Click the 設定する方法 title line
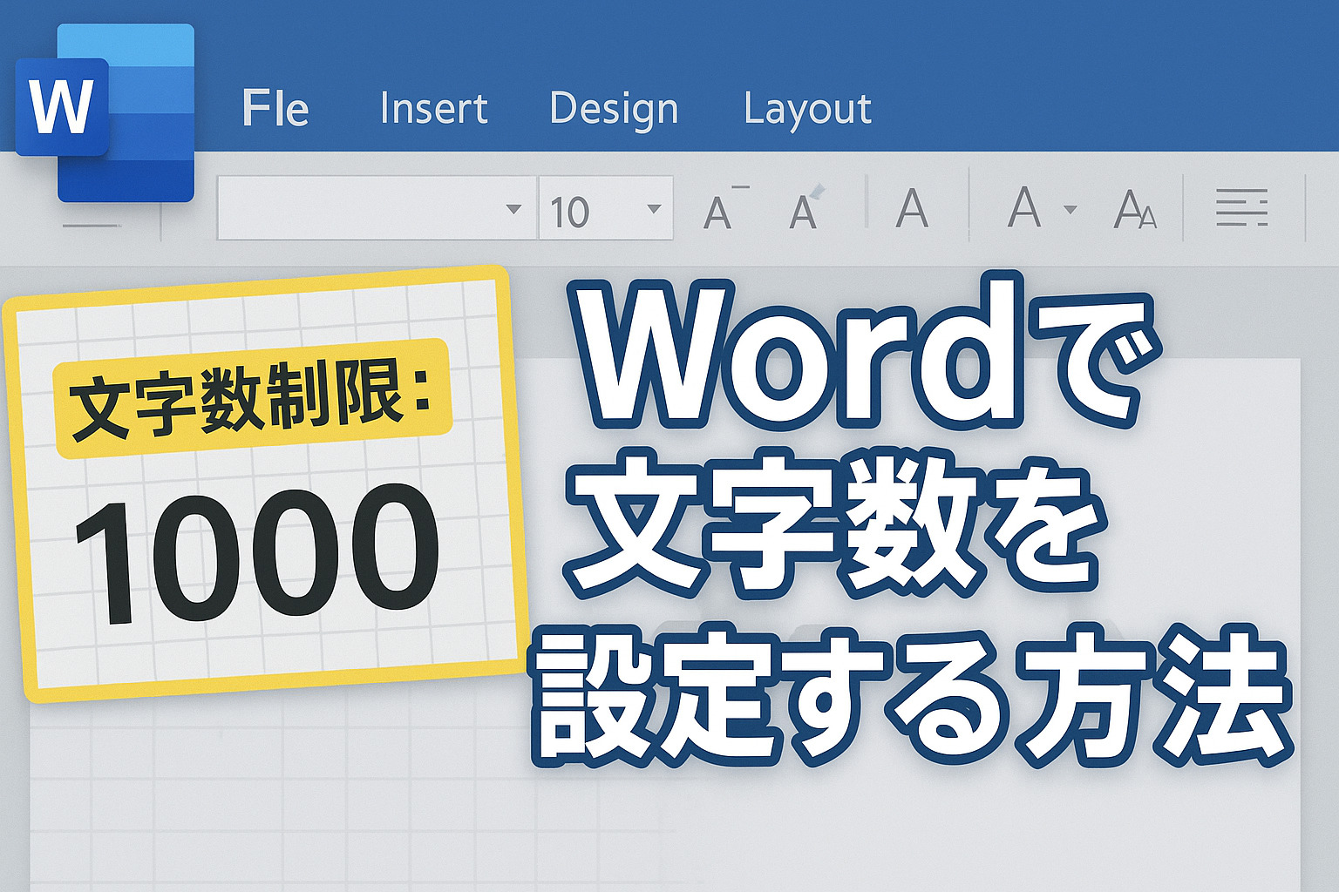 tap(911, 697)
